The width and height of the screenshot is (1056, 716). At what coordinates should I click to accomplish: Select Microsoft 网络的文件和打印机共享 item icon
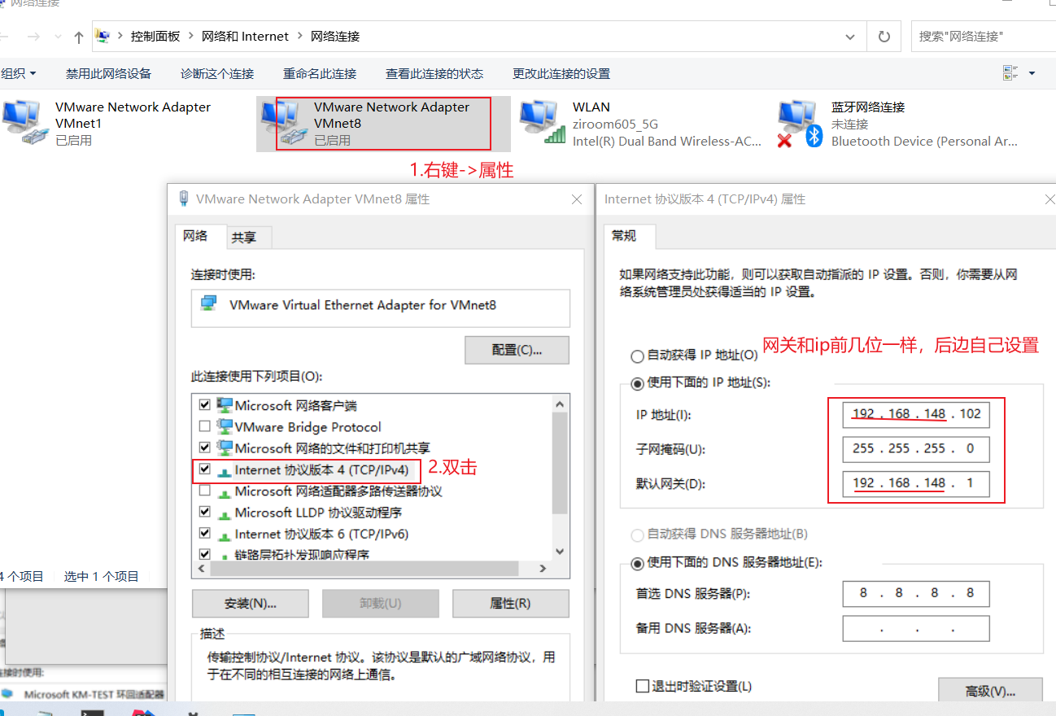coord(225,447)
